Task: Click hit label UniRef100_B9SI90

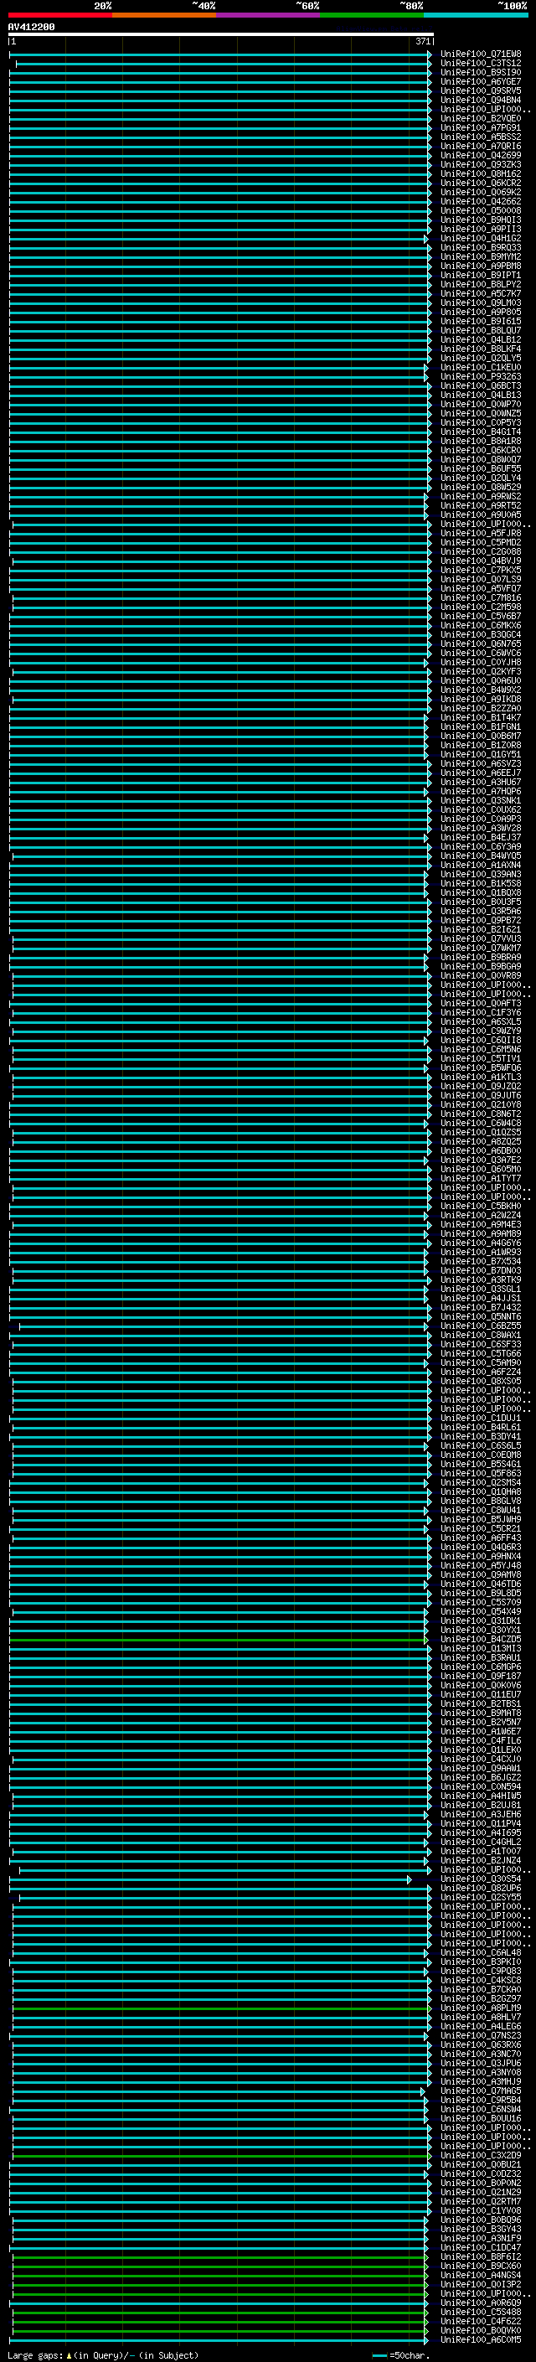Action: (x=480, y=72)
